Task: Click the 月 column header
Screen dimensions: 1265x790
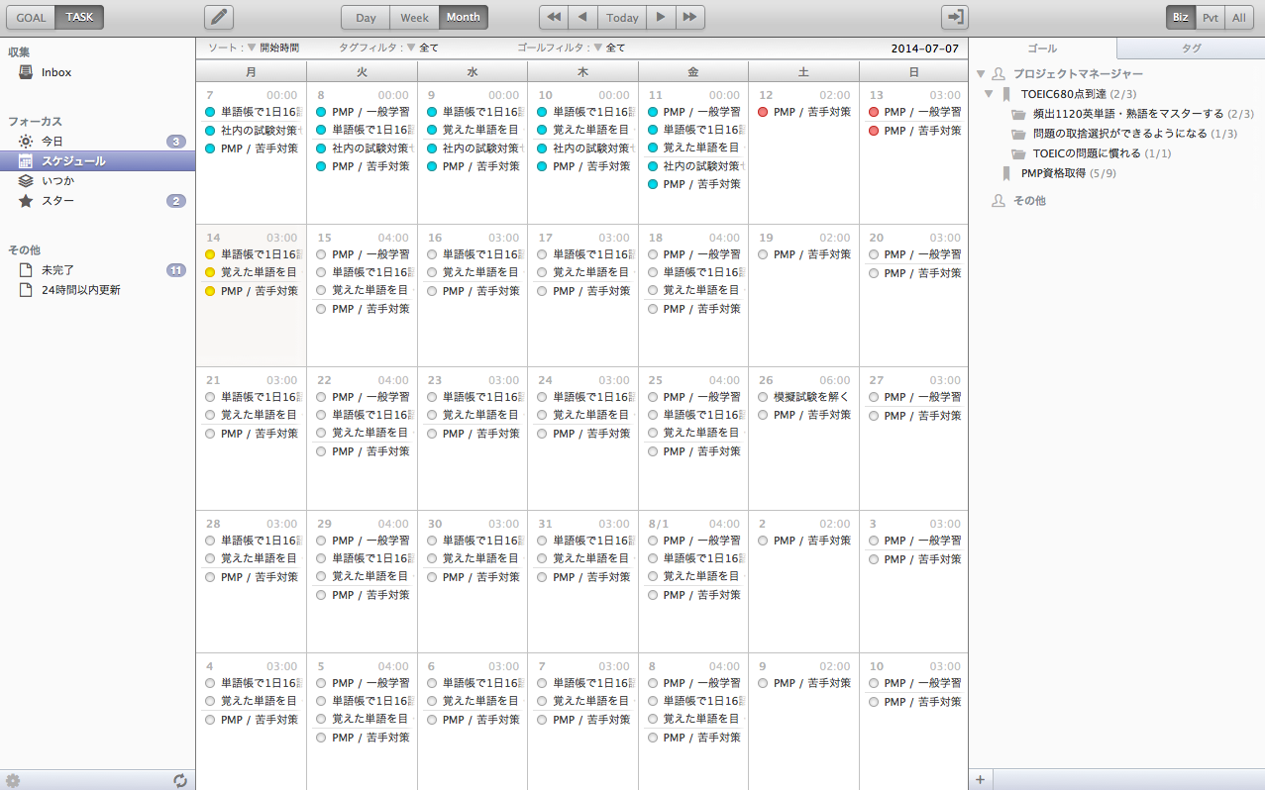Action: pyautogui.click(x=251, y=71)
